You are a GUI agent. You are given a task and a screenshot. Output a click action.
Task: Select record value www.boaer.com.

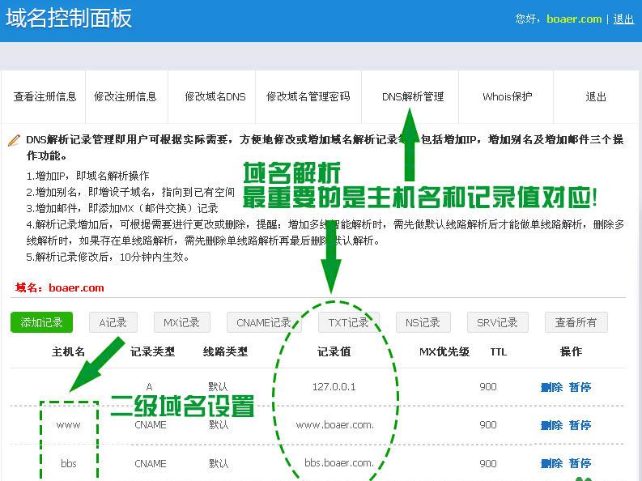pos(335,425)
